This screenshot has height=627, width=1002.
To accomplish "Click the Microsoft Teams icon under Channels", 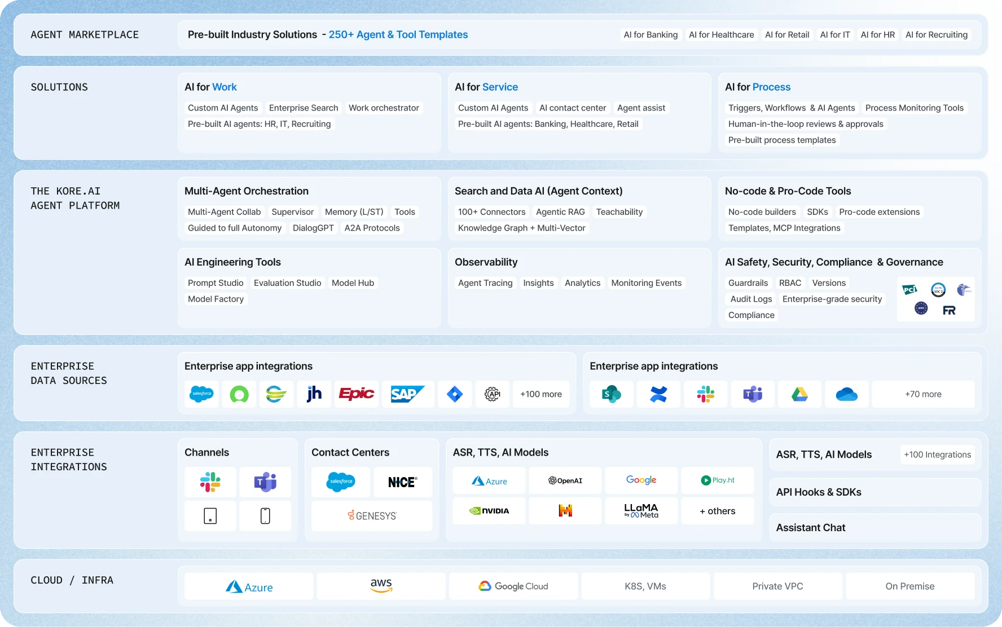I will point(265,482).
